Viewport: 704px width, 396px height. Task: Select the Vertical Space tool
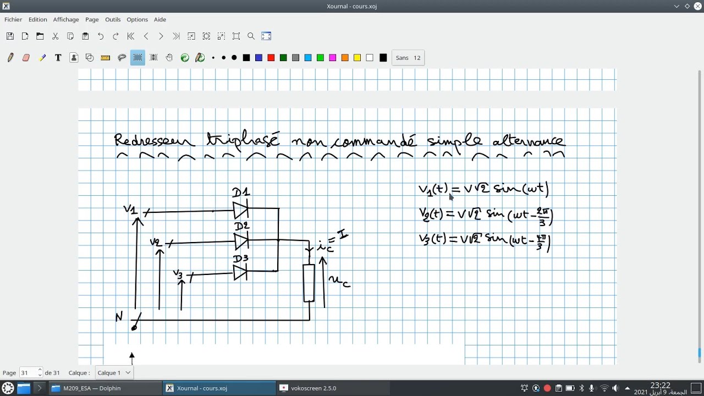click(153, 58)
